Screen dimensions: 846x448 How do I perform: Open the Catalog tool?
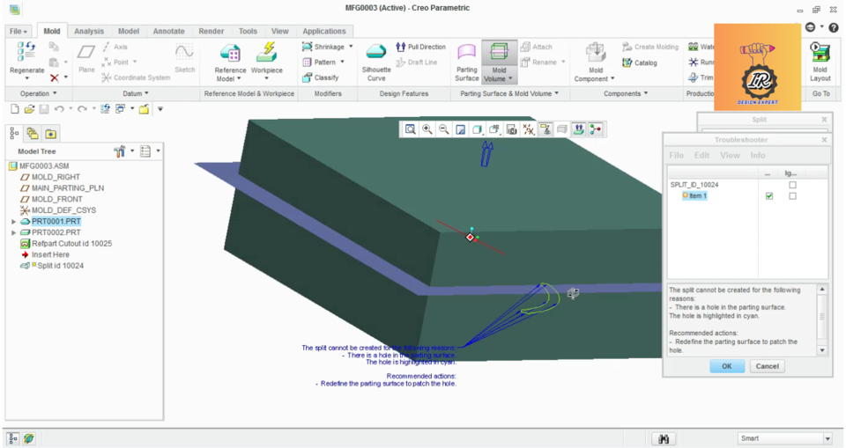(640, 63)
